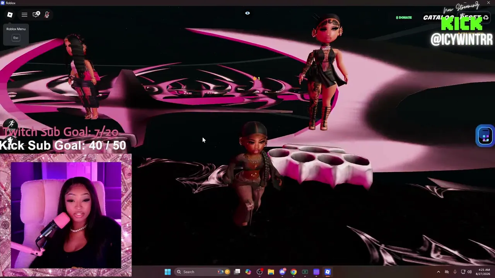Open File Explorer from the taskbar
495x278 pixels.
tap(271, 272)
